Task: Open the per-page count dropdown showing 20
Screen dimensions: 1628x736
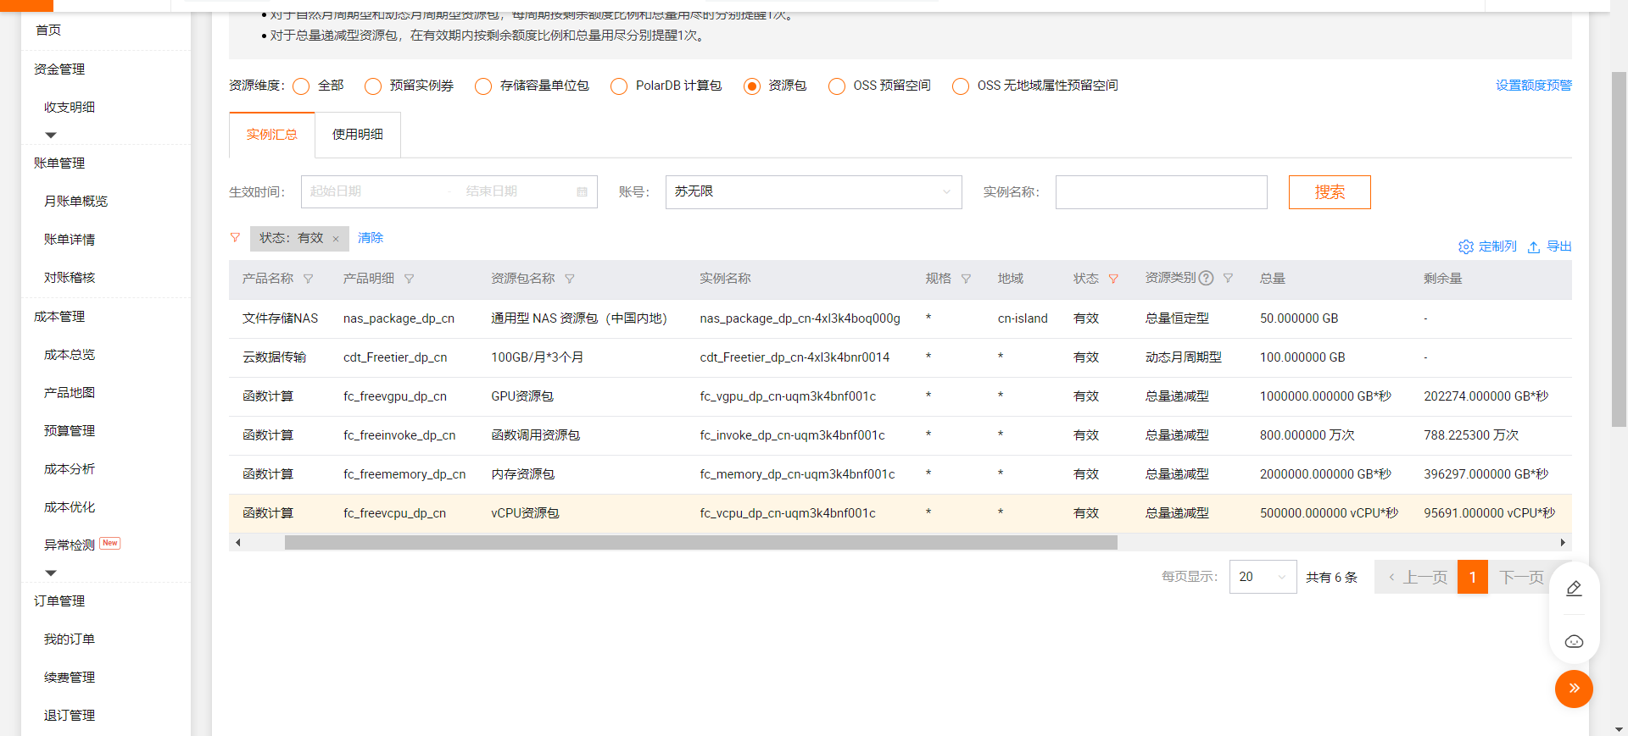Action: tap(1263, 577)
